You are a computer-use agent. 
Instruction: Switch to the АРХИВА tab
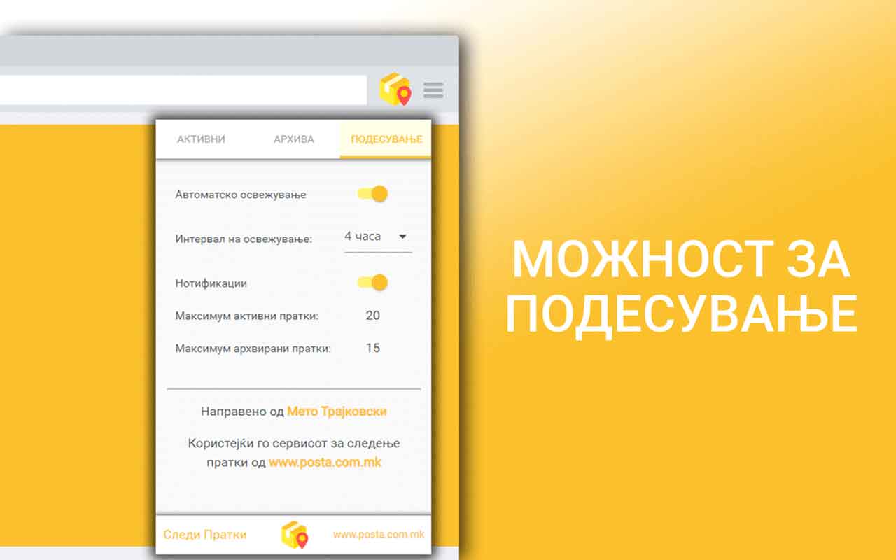tap(294, 139)
